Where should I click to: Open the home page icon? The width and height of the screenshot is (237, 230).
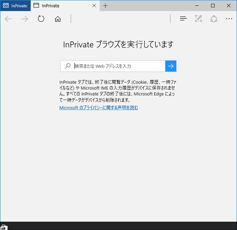[58, 19]
